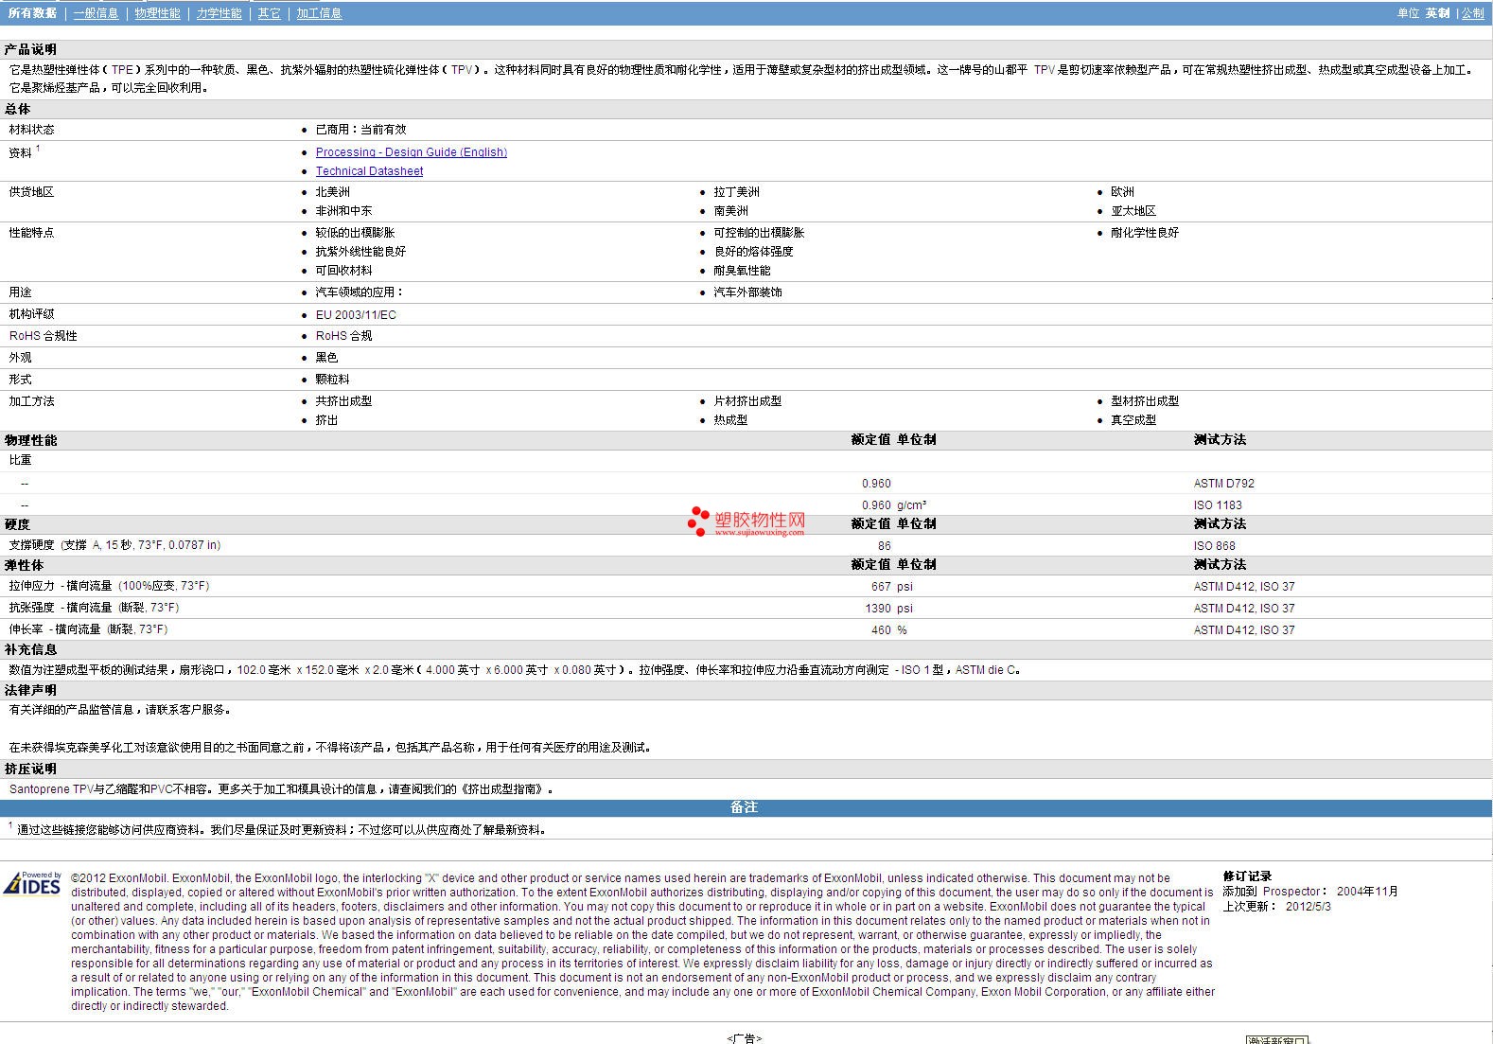
Task: Click the footnote 1 superscript beside 资料
Action: click(x=38, y=149)
